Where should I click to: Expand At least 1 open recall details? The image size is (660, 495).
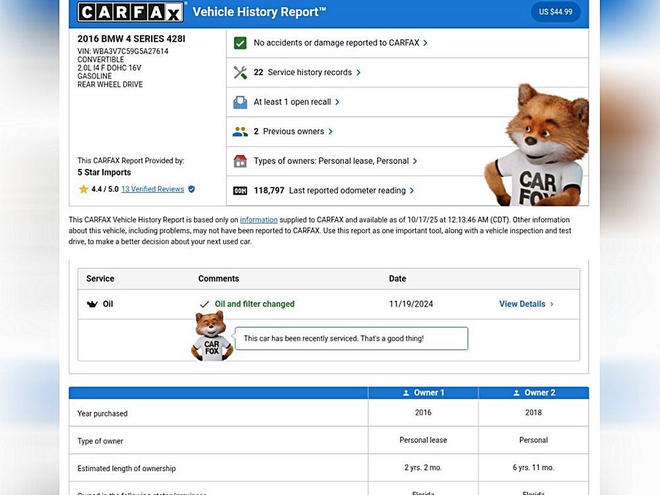[x=297, y=102]
